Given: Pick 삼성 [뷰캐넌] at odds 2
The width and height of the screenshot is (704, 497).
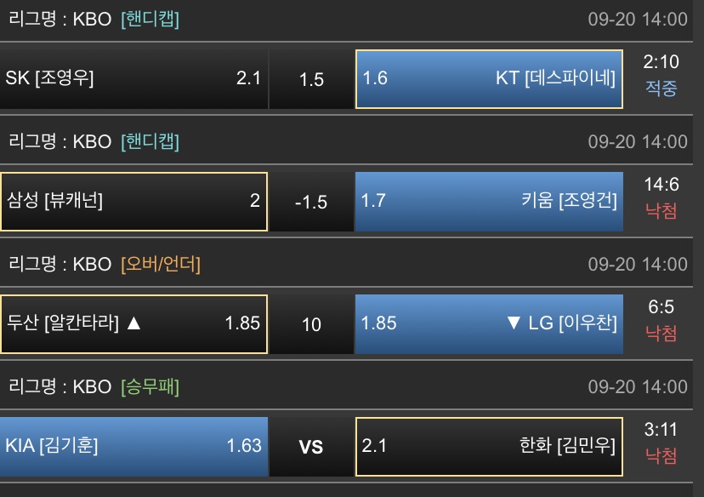Looking at the screenshot, I should (133, 201).
